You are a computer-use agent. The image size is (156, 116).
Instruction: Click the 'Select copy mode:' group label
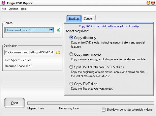pos(77,31)
